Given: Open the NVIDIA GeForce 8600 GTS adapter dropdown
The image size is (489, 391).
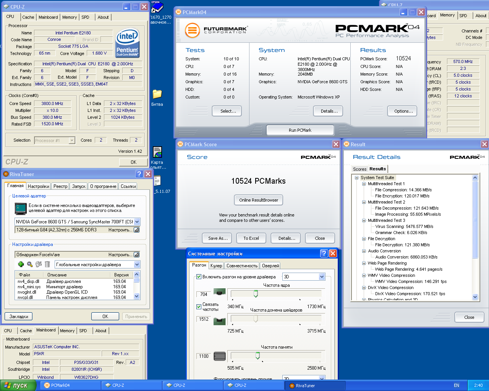Looking at the screenshot, I should [x=137, y=221].
